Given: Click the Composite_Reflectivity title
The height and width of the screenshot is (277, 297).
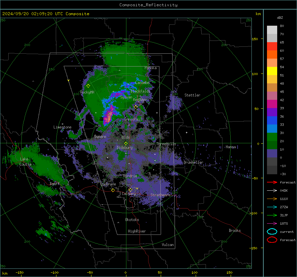Looking at the screenshot, I should pos(148,5).
